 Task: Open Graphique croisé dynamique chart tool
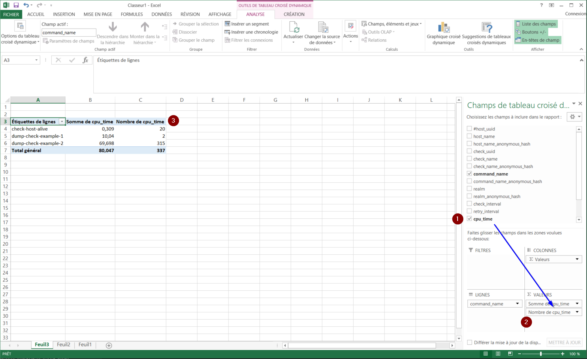click(443, 28)
